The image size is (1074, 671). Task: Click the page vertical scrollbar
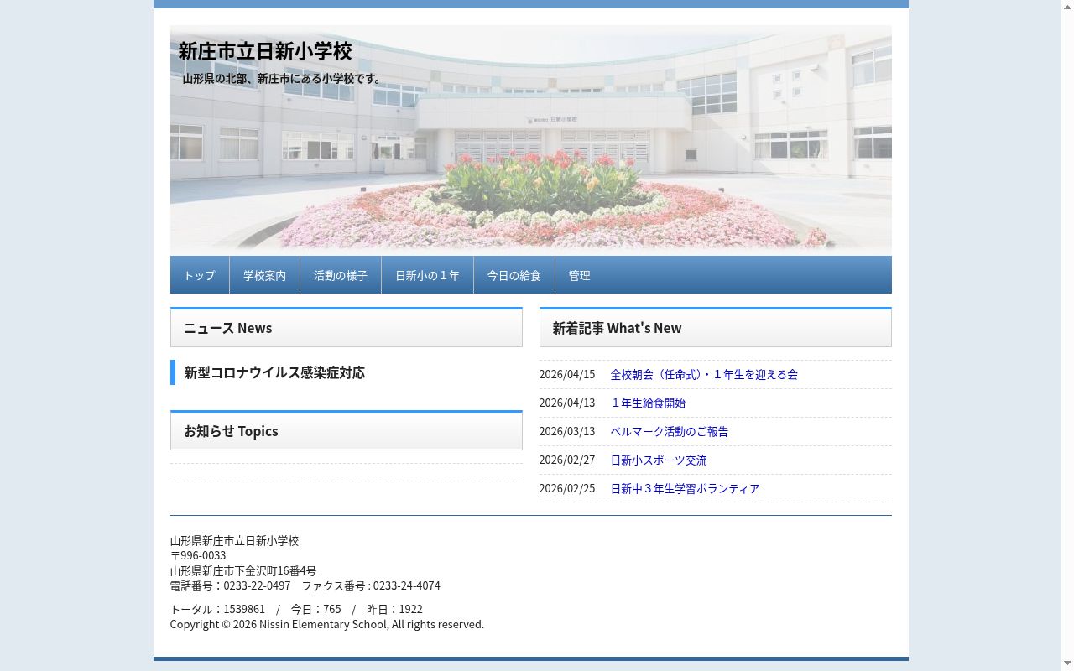coord(1067,335)
